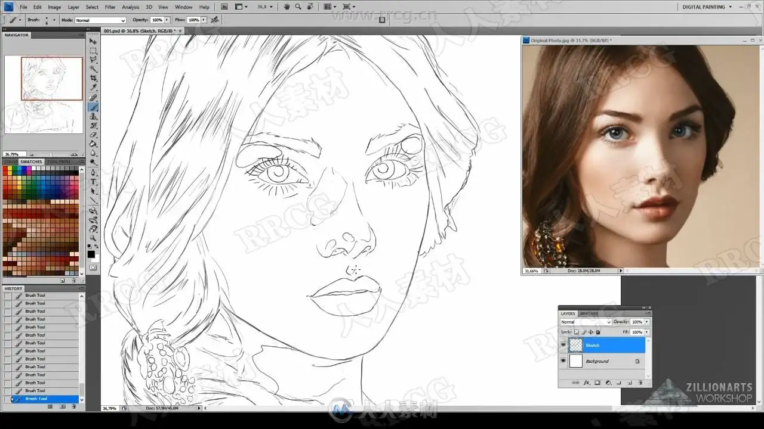Open the brush Mode dropdown
Image resolution: width=764 pixels, height=429 pixels.
[100, 20]
